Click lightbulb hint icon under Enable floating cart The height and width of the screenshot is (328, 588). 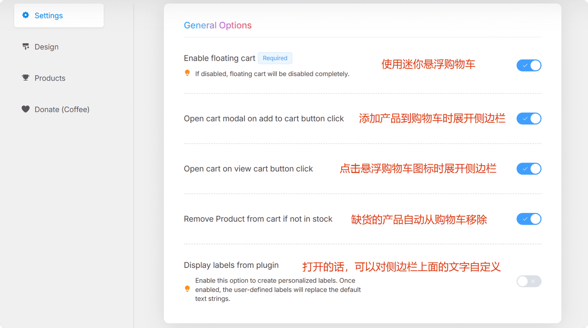click(187, 73)
